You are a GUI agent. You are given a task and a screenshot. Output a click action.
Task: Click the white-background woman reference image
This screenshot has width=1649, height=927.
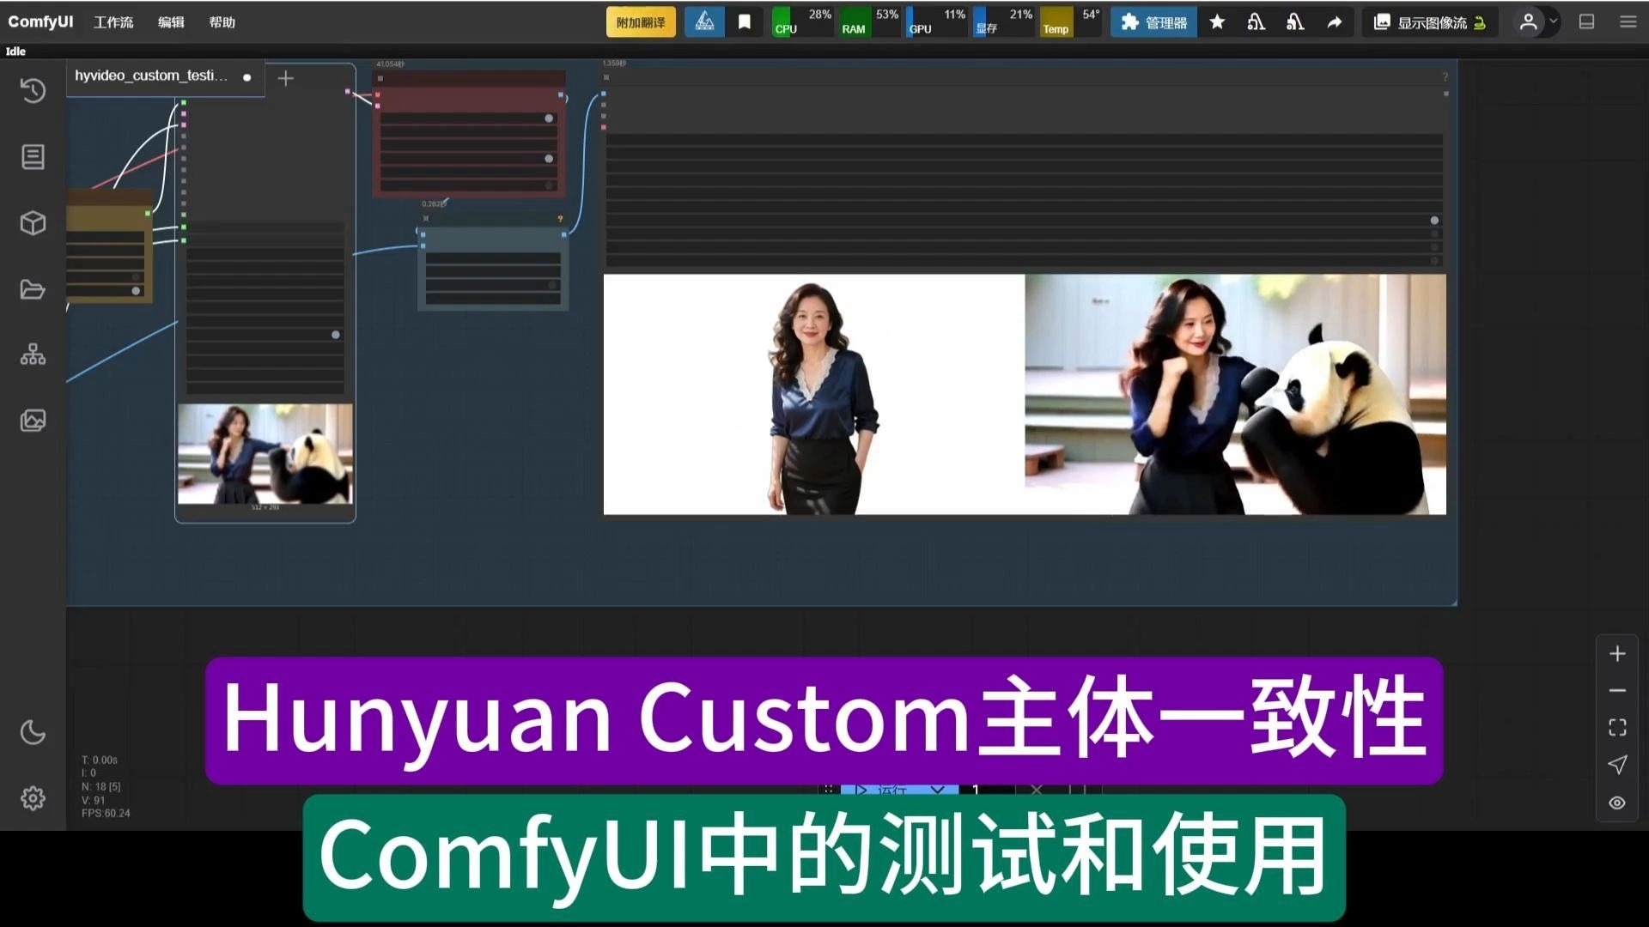pos(814,395)
